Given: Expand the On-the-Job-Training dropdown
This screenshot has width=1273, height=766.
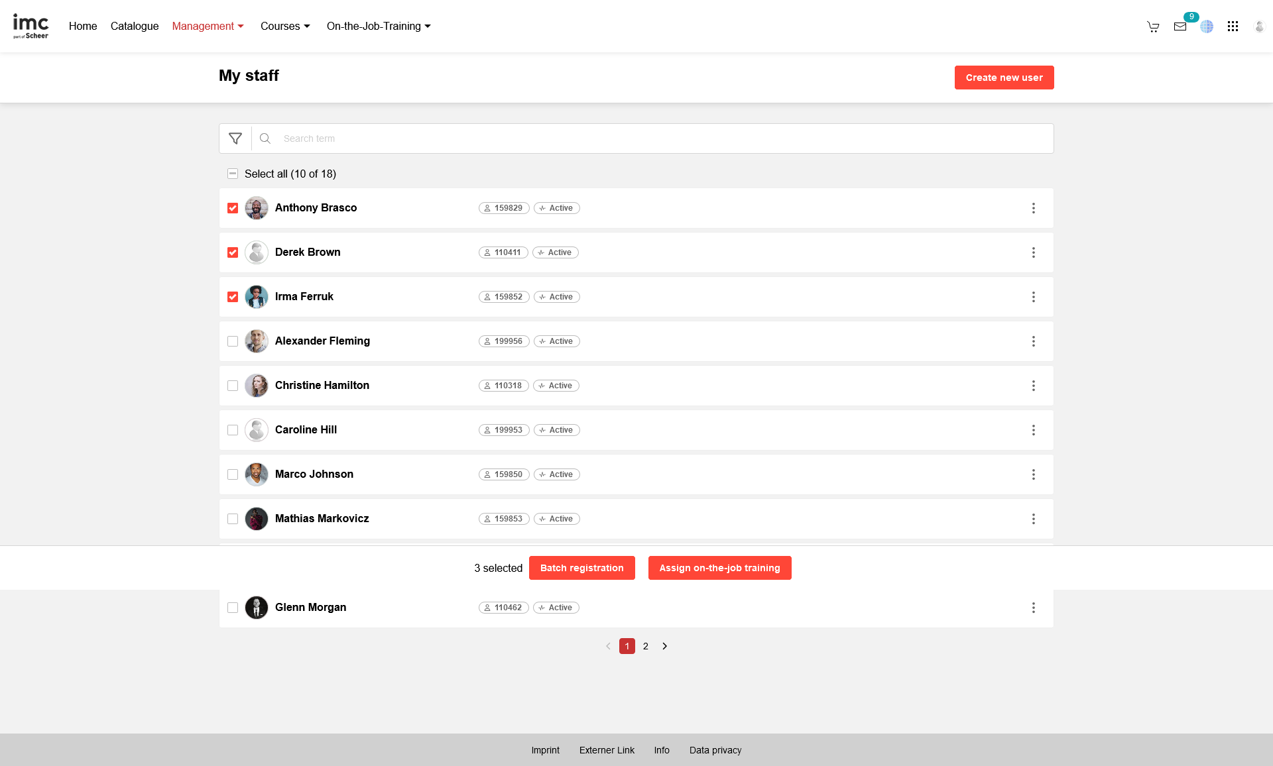Looking at the screenshot, I should [x=379, y=27].
